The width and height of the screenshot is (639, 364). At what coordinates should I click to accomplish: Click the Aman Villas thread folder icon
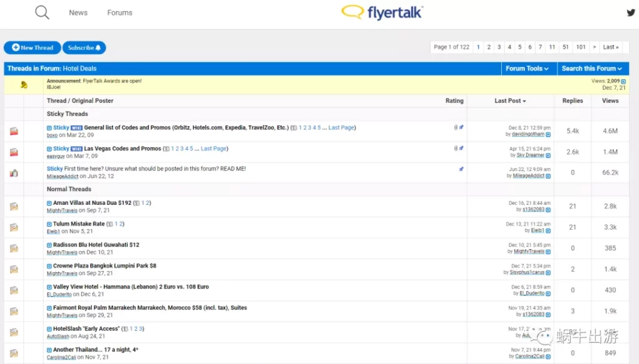pyautogui.click(x=14, y=207)
